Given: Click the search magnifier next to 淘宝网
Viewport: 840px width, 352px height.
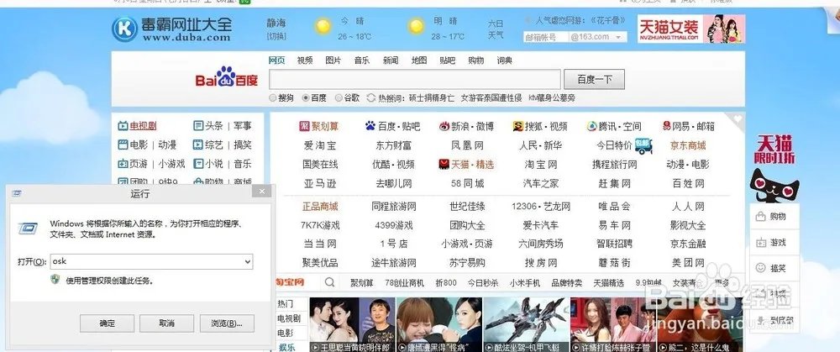Looking at the screenshot, I should pos(330,281).
